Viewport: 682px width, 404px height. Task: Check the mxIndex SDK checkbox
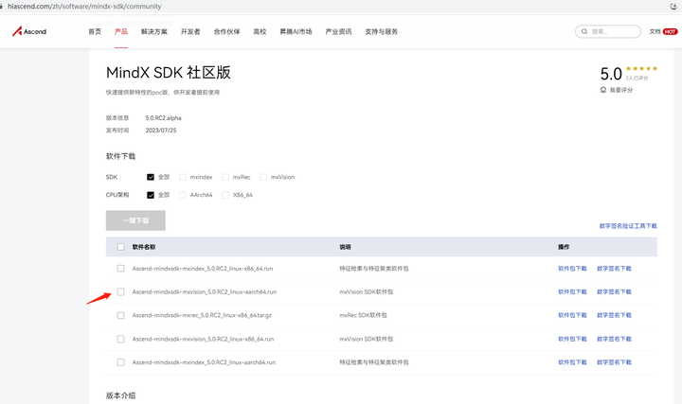[x=183, y=177]
